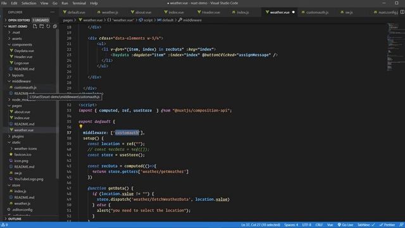Open the Terminal menu
This screenshot has width=405, height=228.
(78, 3)
